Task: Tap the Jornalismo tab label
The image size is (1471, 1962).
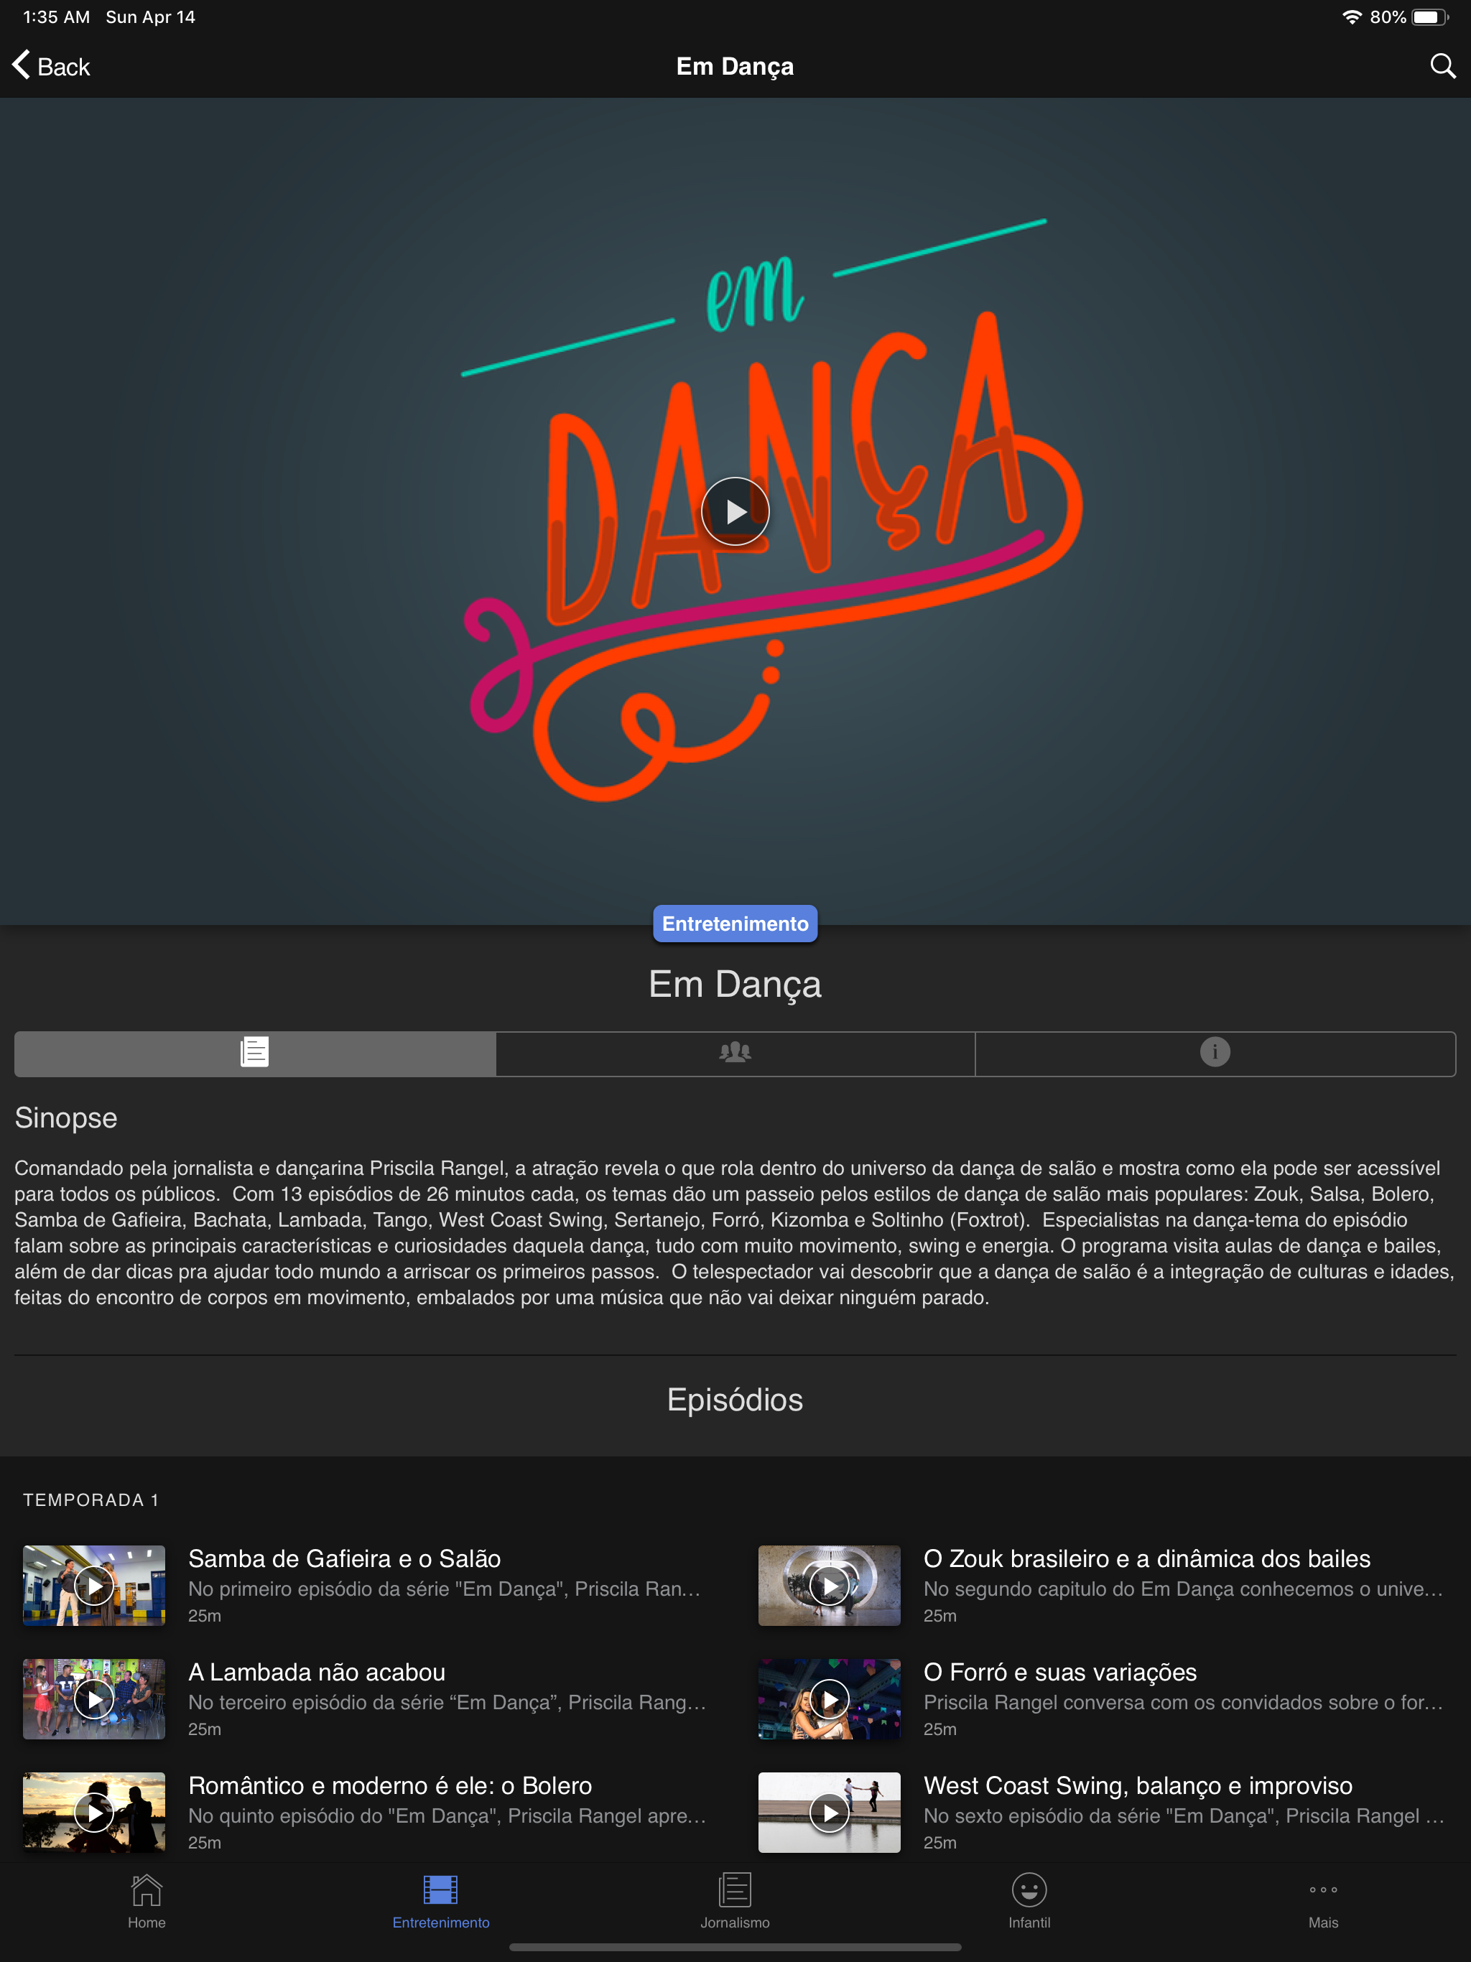Action: point(735,1922)
